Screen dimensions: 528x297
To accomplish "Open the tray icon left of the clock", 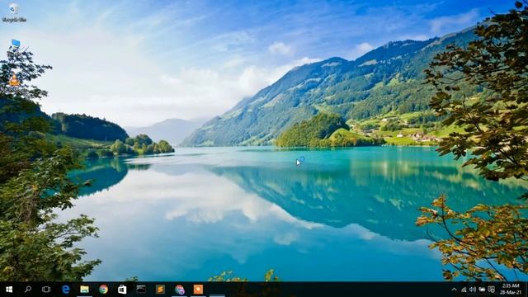I will pos(492,290).
